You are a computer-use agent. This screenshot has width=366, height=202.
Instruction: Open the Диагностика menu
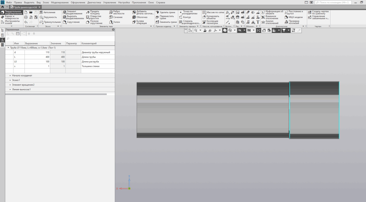click(x=94, y=2)
